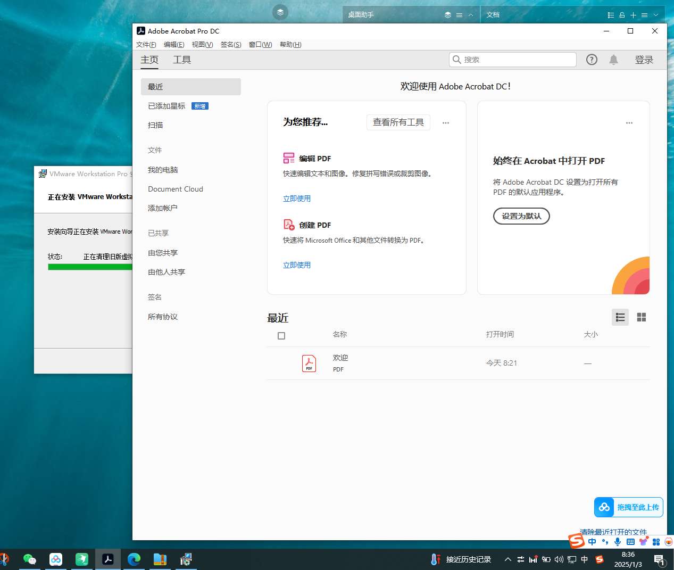Open Microsoft Edge from the taskbar
This screenshot has height=570, width=674.
point(134,559)
